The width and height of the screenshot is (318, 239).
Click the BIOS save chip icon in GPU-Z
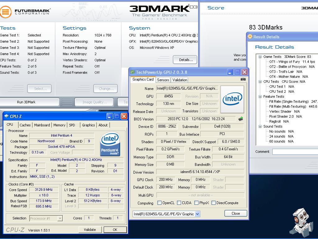point(241,119)
